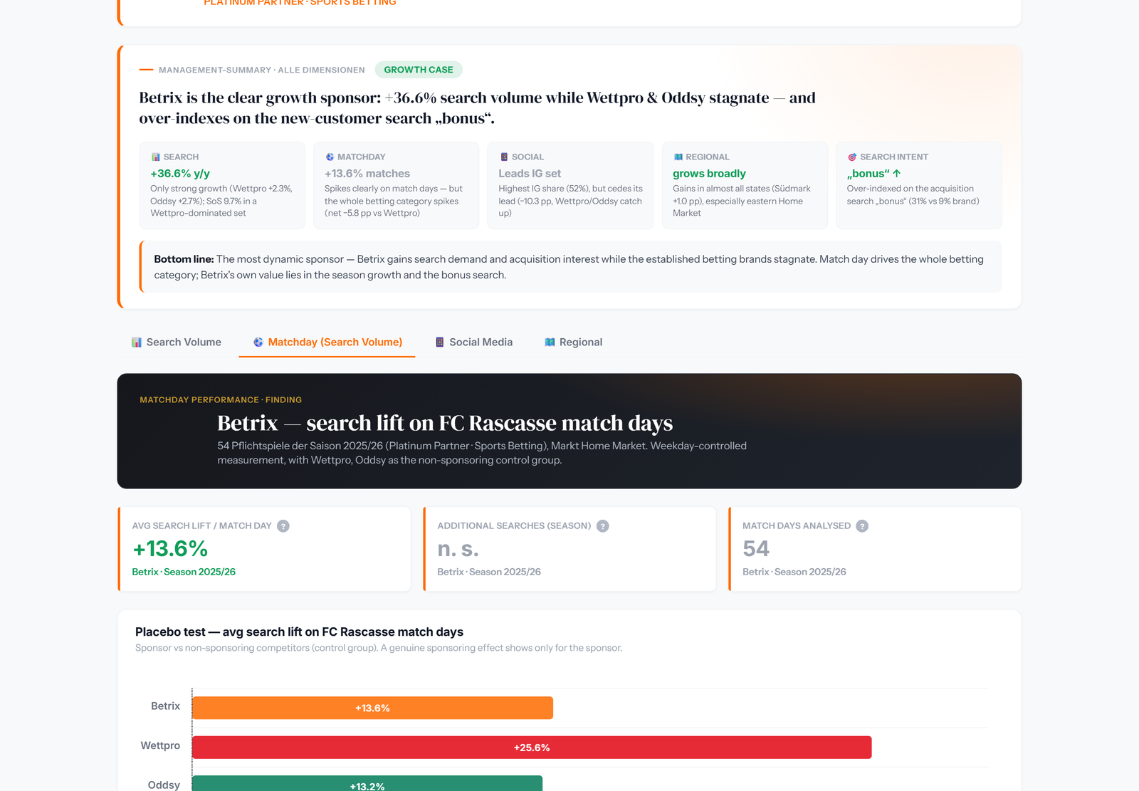Click the Oddsy label on chart axis
Screen dimensions: 1139x791
click(x=164, y=785)
